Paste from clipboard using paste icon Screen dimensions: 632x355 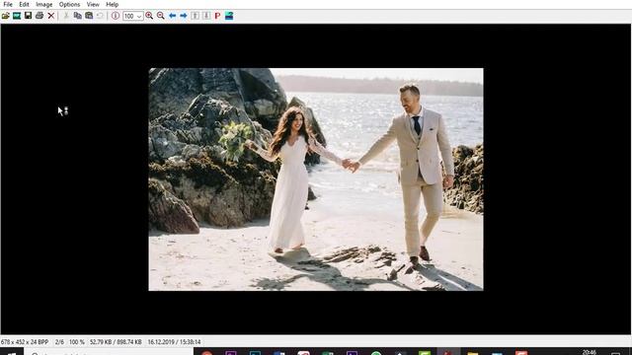(x=89, y=16)
